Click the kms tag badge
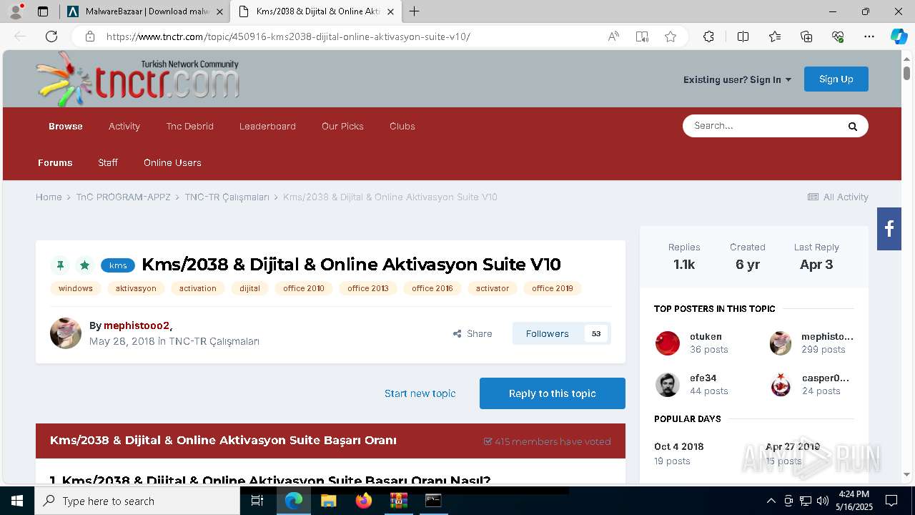 pyautogui.click(x=118, y=265)
